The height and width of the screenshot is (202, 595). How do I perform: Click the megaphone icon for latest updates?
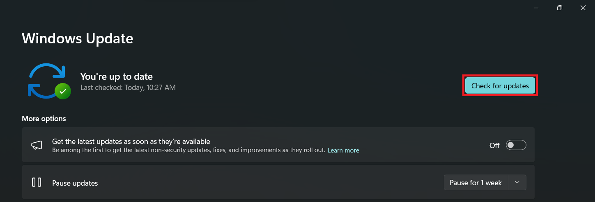tap(37, 145)
